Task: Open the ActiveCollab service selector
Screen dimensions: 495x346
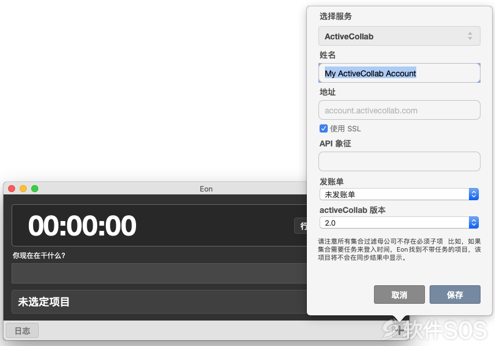Action: [x=399, y=36]
